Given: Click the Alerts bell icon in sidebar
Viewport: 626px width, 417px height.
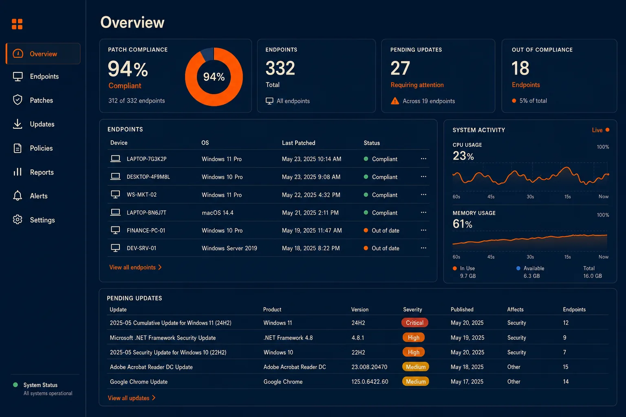Looking at the screenshot, I should pyautogui.click(x=18, y=196).
